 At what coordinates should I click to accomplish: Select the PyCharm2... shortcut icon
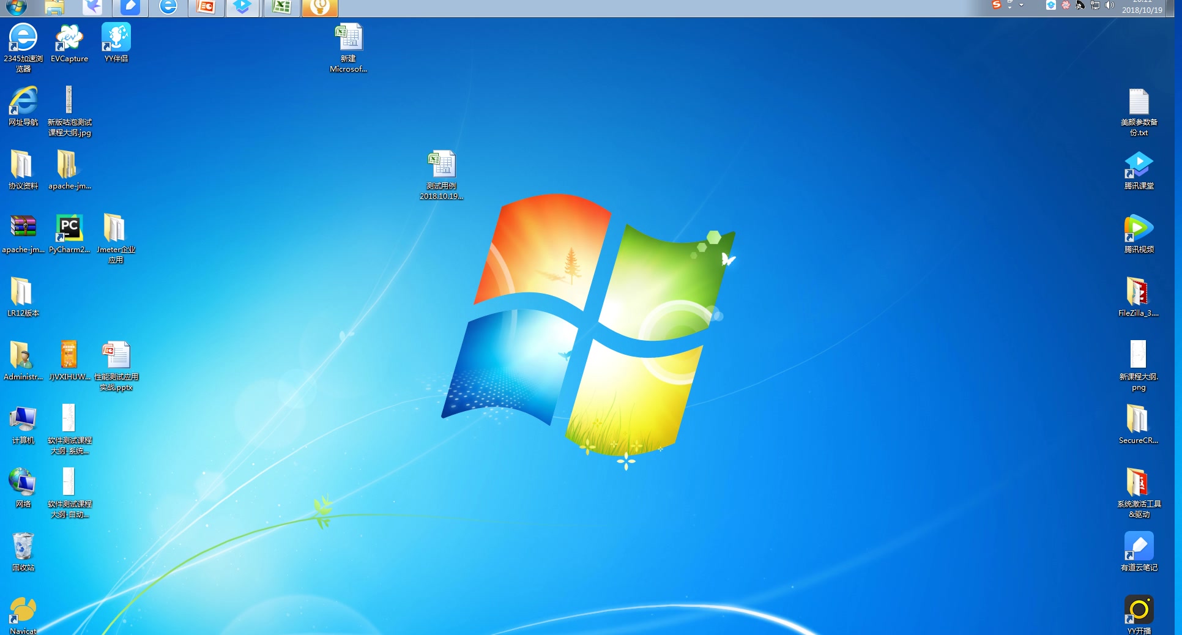coord(69,234)
